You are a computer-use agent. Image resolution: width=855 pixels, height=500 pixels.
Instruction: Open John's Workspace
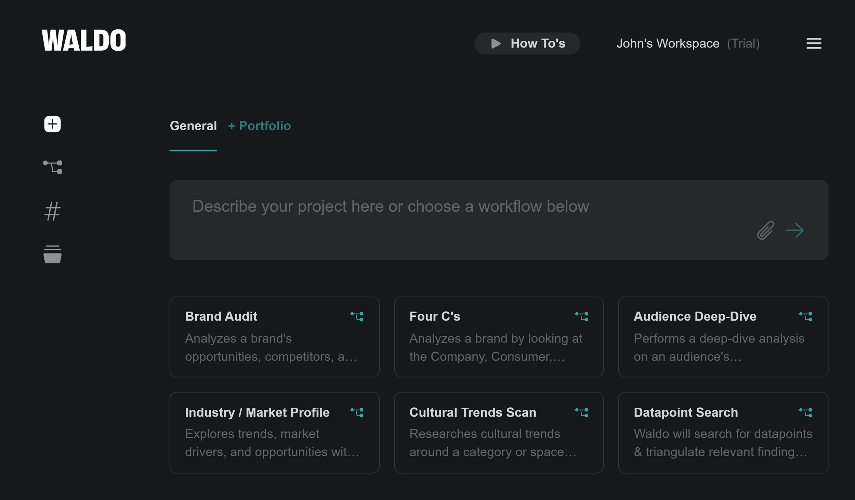tap(668, 43)
